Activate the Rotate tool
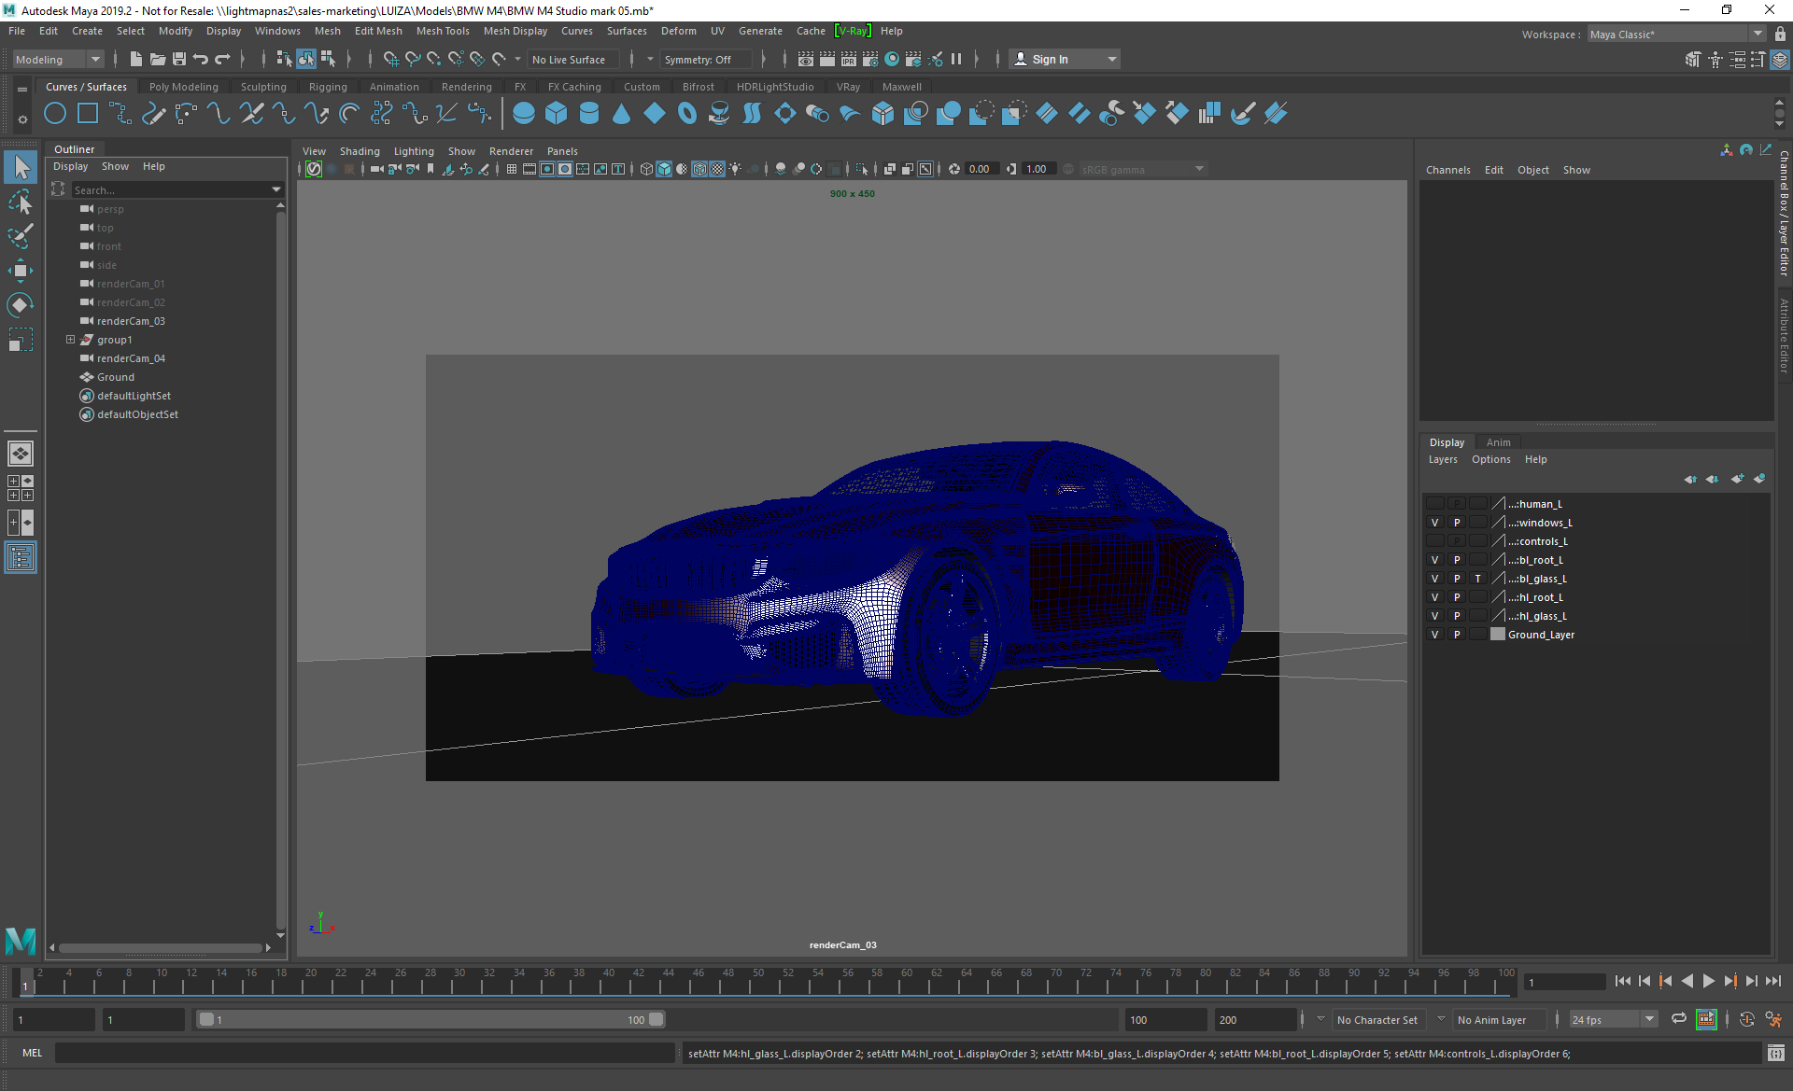This screenshot has height=1091, width=1793. coord(21,305)
